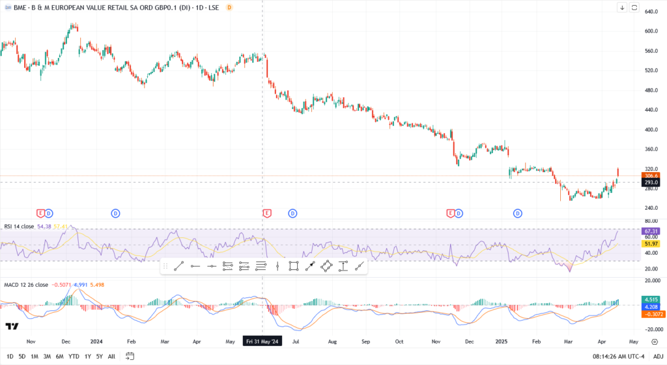The image size is (667, 365).
Task: Select the arrow line drawing tool
Action: (310, 266)
